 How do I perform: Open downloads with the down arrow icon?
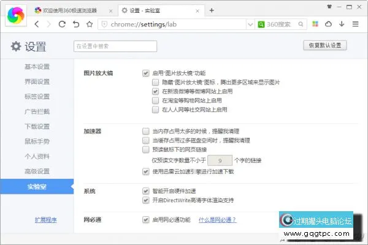tap(342, 24)
